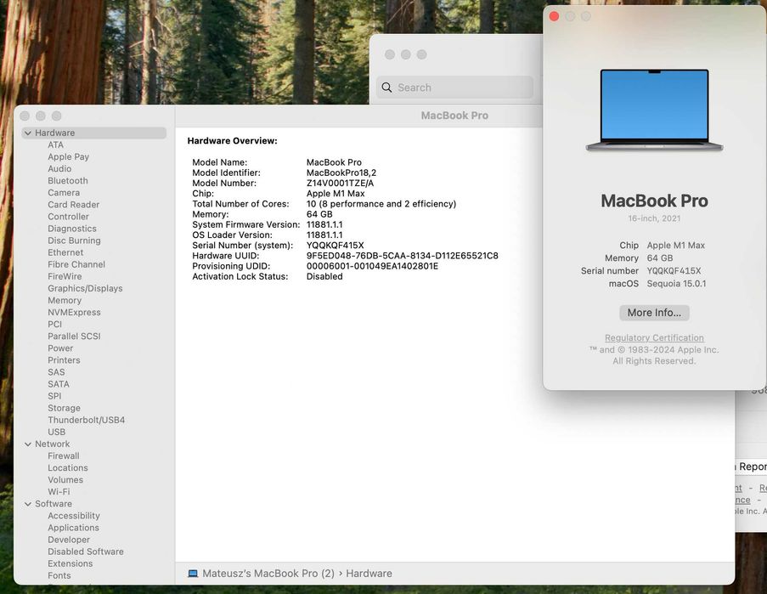Open Firewall under Network
Viewport: 767px width, 594px height.
pyautogui.click(x=64, y=456)
